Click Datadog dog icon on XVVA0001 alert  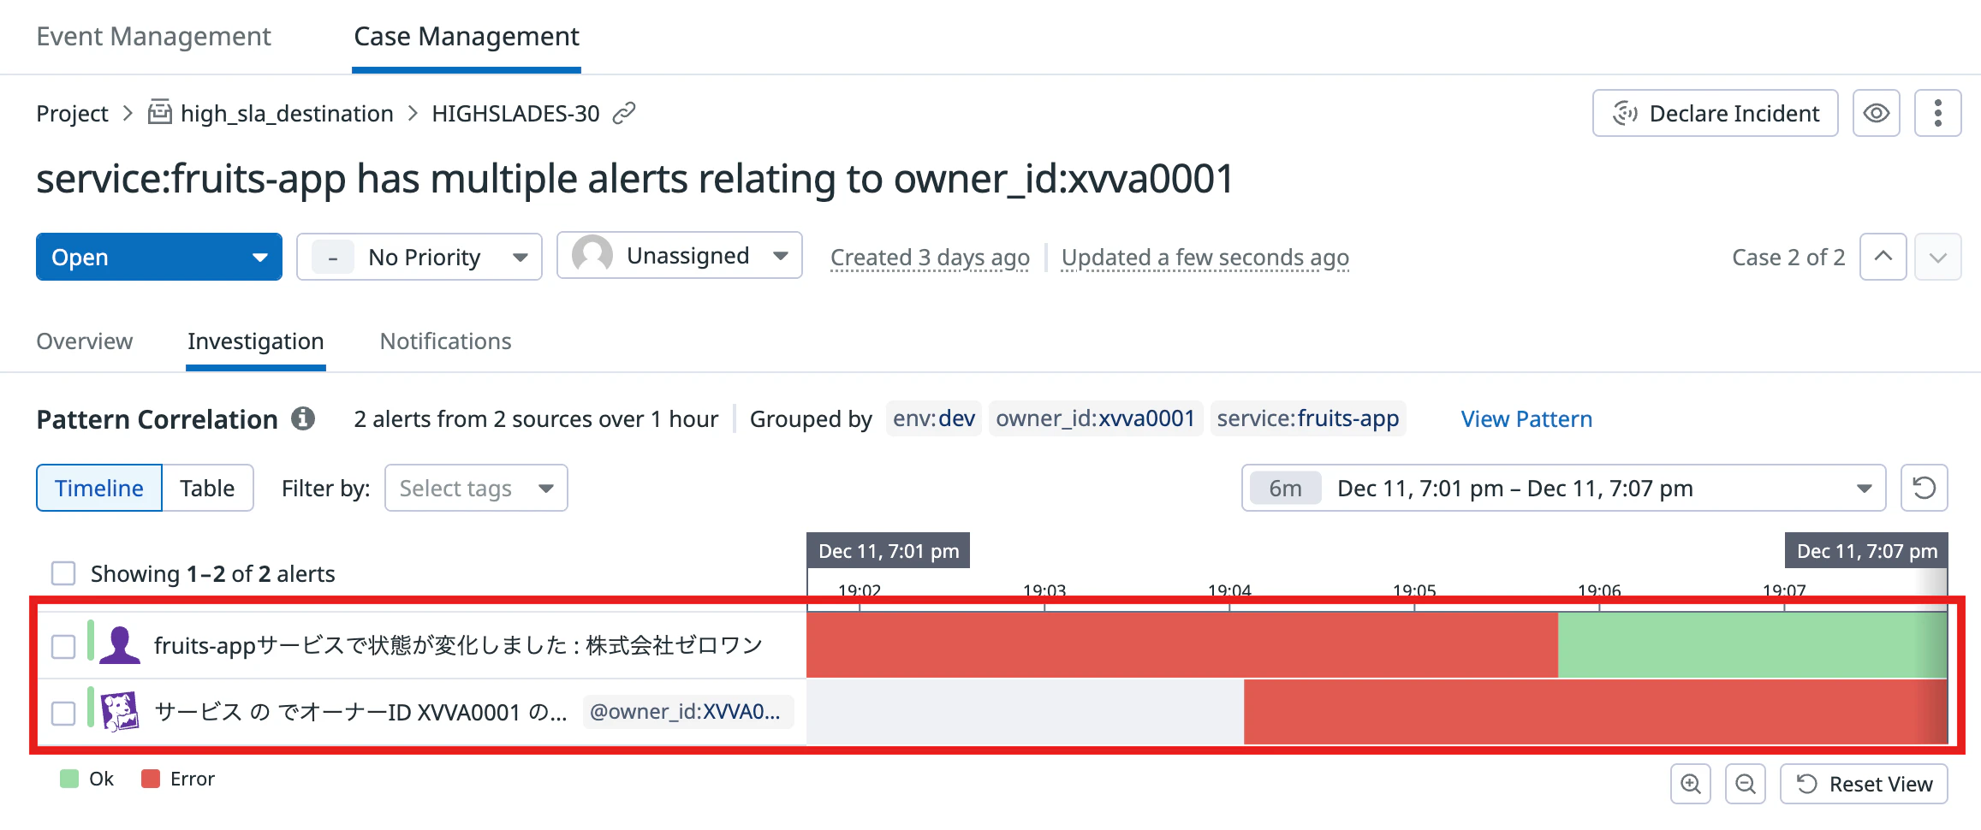pyautogui.click(x=120, y=712)
